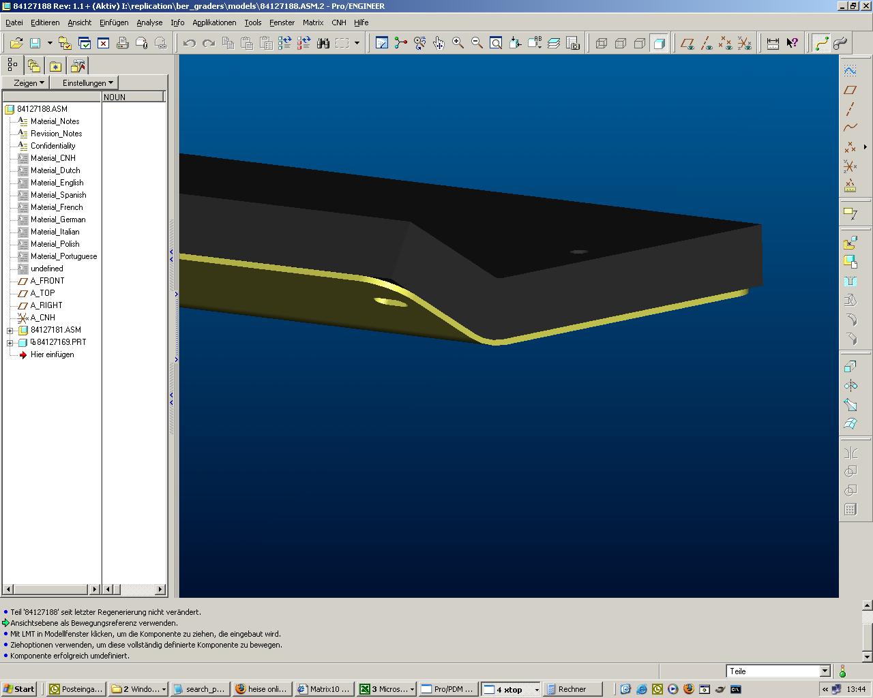Toggle datum axes visibility
This screenshot has height=698, width=873.
(x=707, y=43)
